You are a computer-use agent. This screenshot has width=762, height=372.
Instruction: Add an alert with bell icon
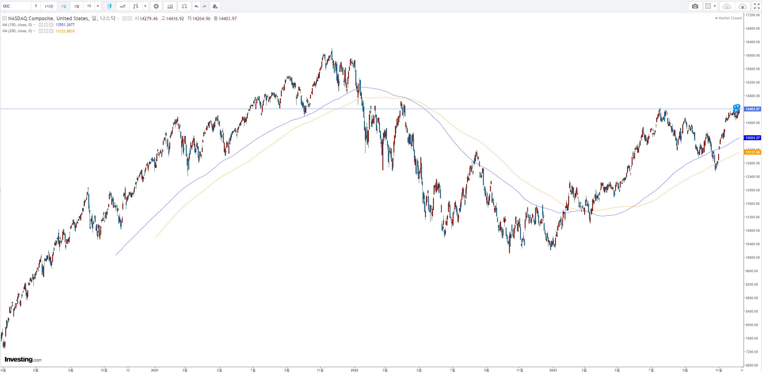215,6
